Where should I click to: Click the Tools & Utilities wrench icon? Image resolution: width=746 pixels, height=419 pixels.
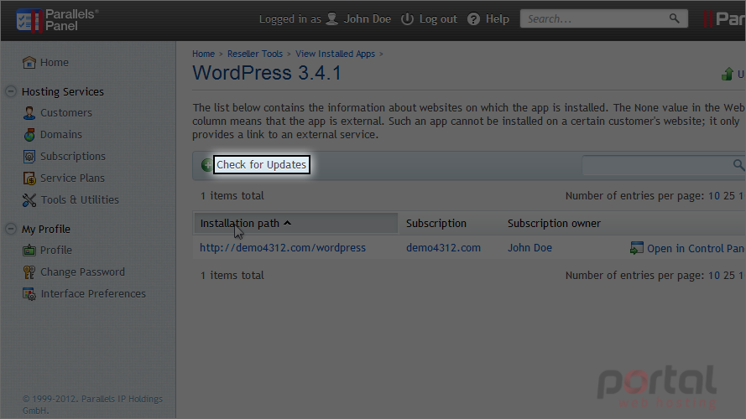[29, 200]
